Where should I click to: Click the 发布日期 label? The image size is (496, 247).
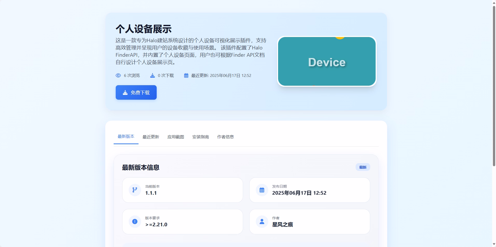279,186
